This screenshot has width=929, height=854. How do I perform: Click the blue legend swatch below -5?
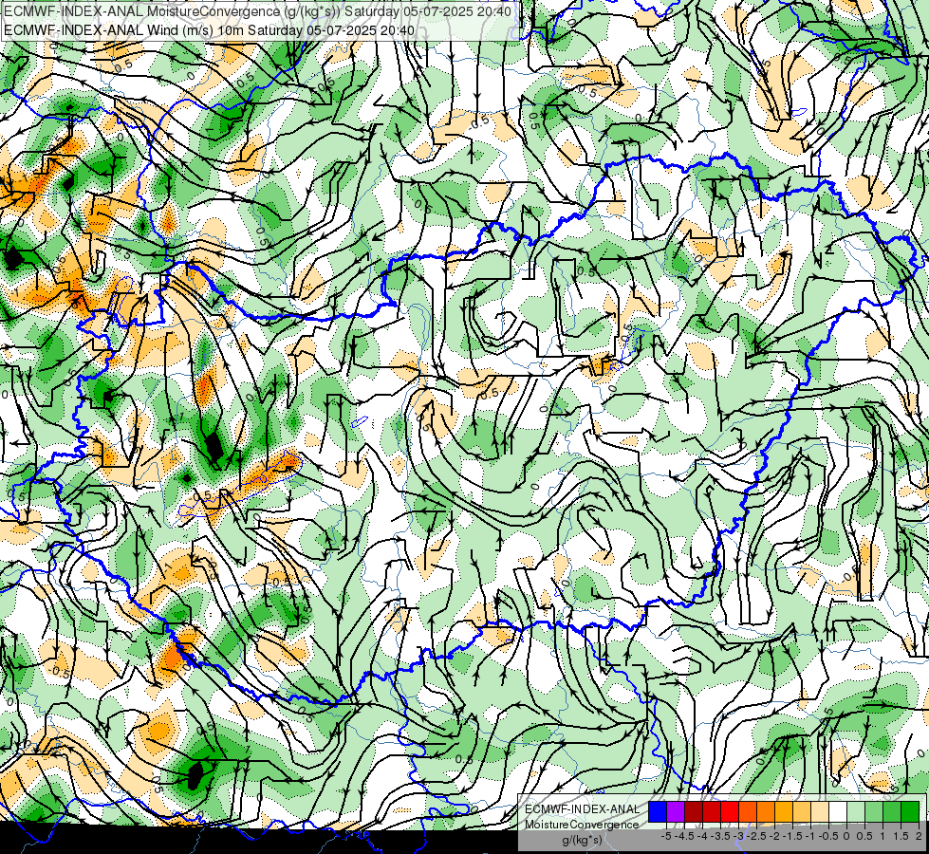coord(658,812)
